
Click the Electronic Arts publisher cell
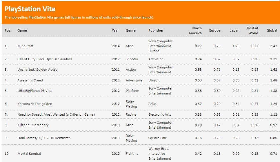(160, 114)
